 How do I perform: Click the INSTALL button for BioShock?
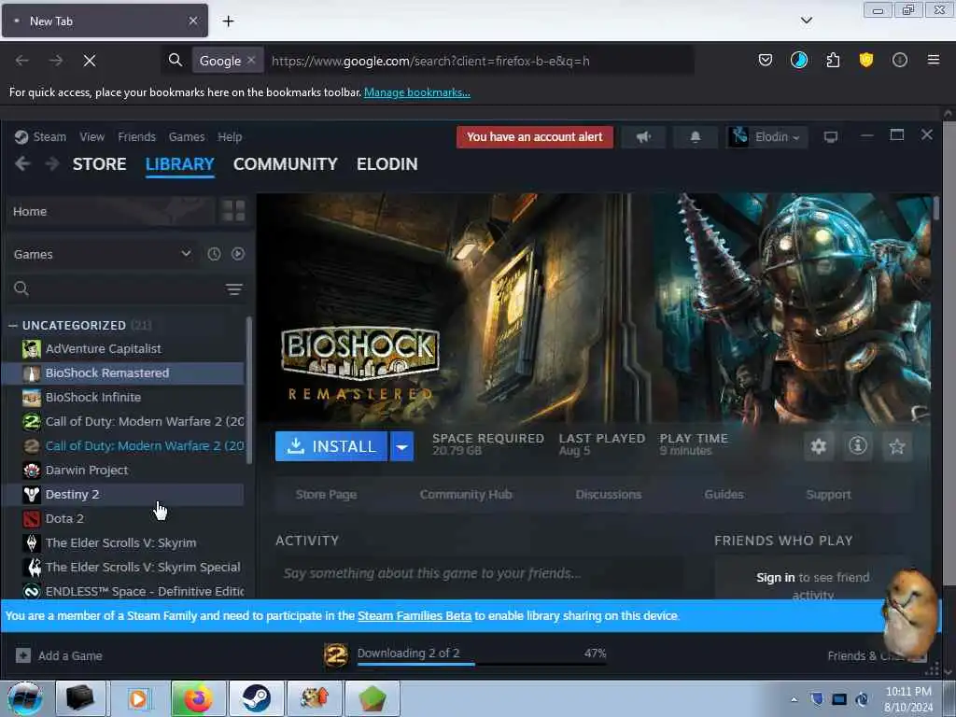coord(331,446)
